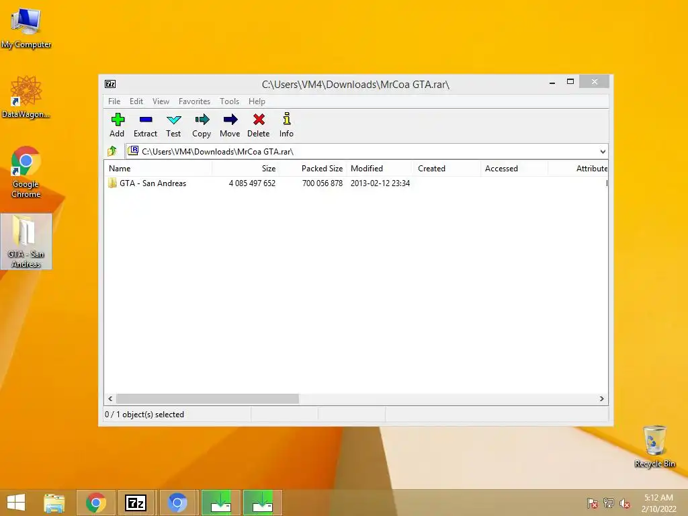This screenshot has width=688, height=516.
Task: Choose the Copy toolbar icon
Action: click(x=202, y=125)
